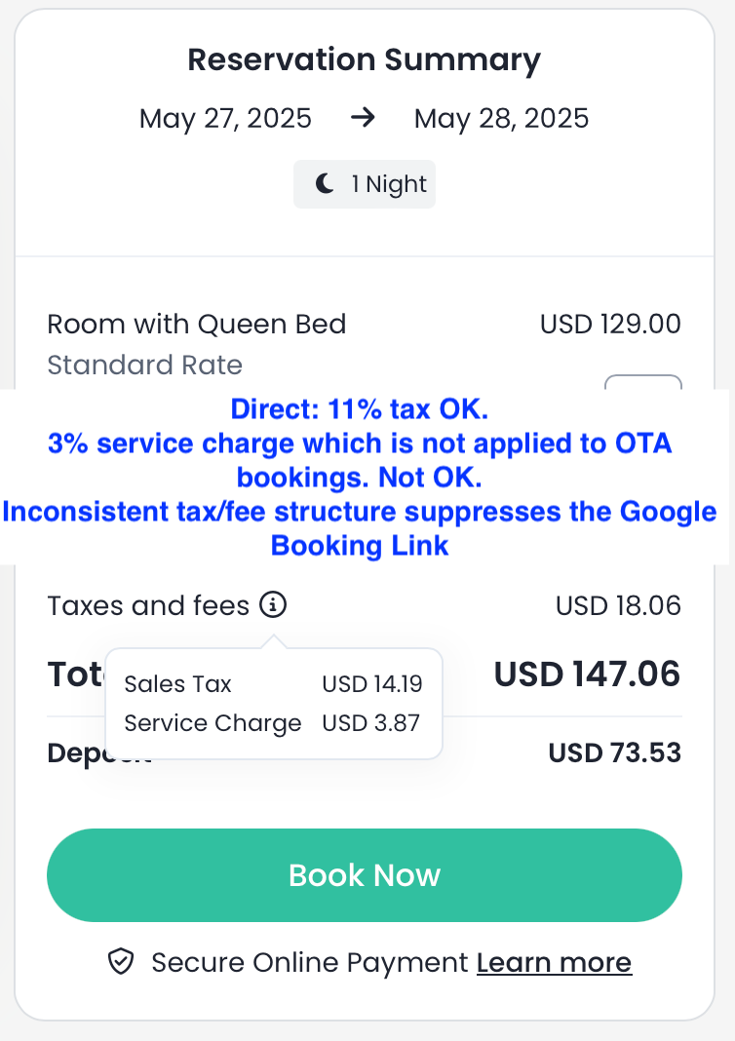Click the Room with Queen Bed title
Screen dimensions: 735x1041
196,324
